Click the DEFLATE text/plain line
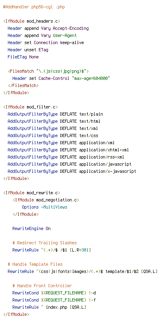The image size is (161, 321). (56, 114)
